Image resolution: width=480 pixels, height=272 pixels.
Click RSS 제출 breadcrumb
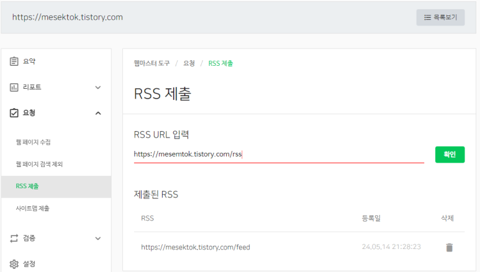[x=220, y=63]
